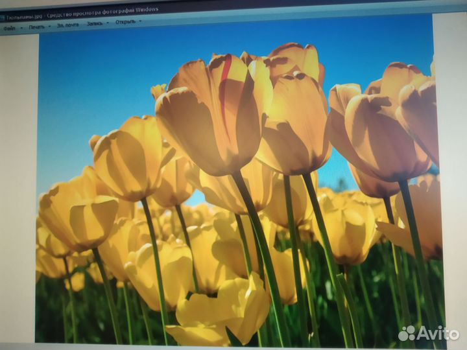Open the Печать menu

[x=36, y=27]
